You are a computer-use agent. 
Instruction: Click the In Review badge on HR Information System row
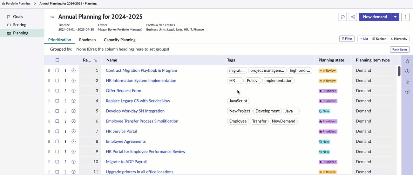pyautogui.click(x=327, y=81)
